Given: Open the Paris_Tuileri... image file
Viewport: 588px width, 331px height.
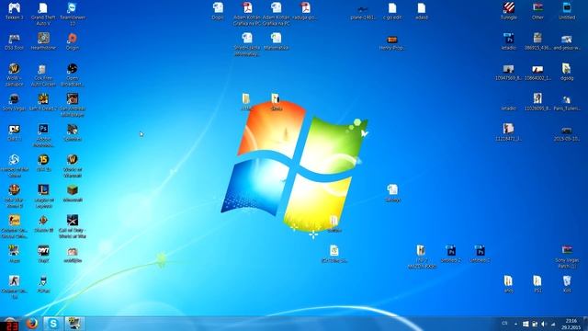Looking at the screenshot, I should [567, 102].
